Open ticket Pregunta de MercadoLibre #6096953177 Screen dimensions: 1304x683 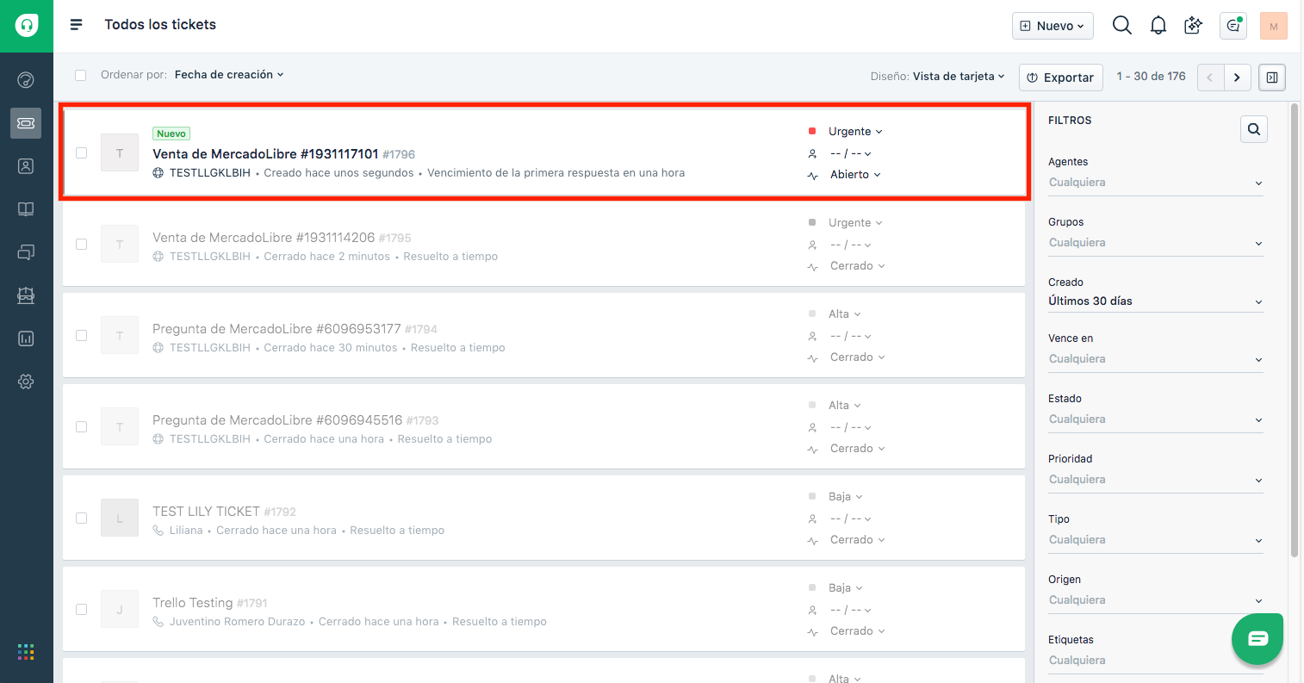click(x=276, y=329)
